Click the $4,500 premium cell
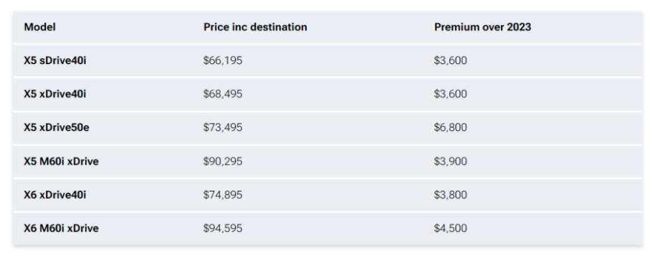The height and width of the screenshot is (254, 653). (x=451, y=228)
